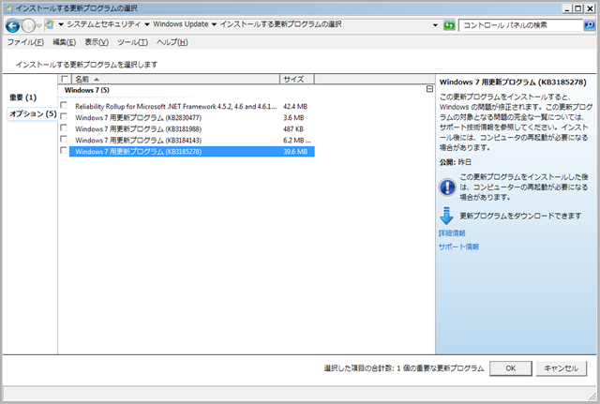Image resolution: width=600 pixels, height=404 pixels.
Task: Select the Reliability Rollup for .NET Framework row
Action: [191, 106]
